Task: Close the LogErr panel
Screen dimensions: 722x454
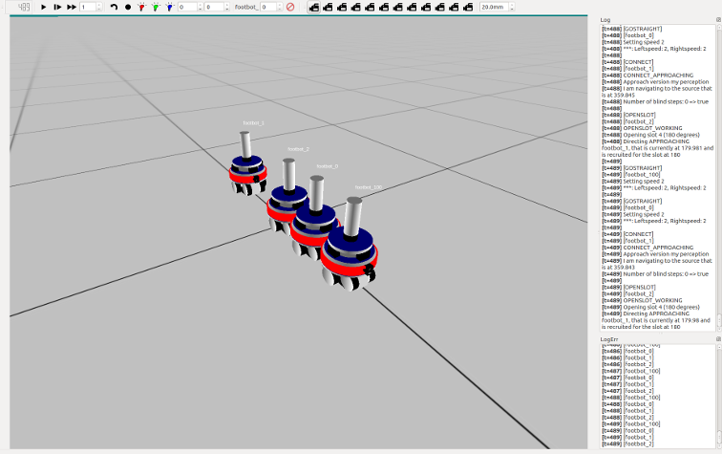Action: tap(717, 338)
